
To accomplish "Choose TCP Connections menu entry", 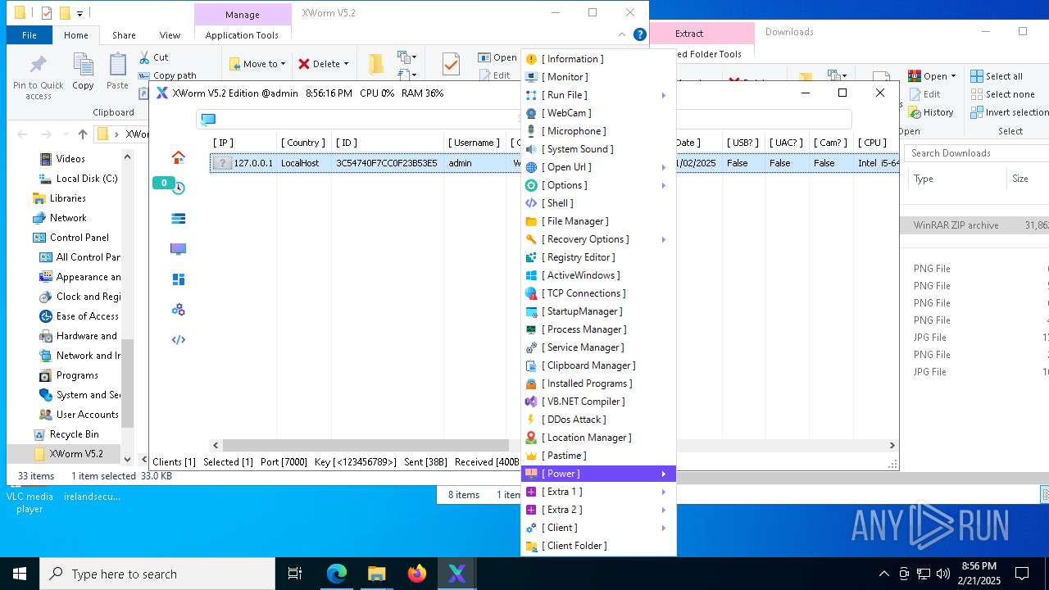I will click(x=598, y=293).
